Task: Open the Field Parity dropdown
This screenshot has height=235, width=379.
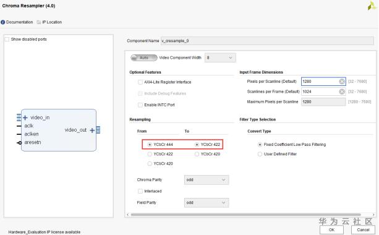Action: coord(207,203)
